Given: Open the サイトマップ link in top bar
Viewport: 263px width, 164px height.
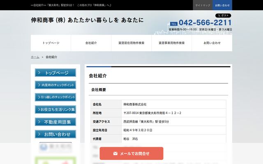Looking at the screenshot, I should (x=203, y=5).
